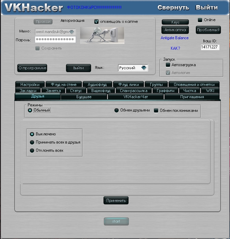Click the start button
230x239 pixels.
[x=116, y=221]
